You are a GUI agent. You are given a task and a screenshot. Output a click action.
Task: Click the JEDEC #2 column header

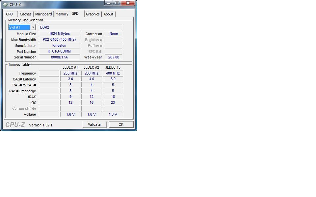pyautogui.click(x=92, y=67)
